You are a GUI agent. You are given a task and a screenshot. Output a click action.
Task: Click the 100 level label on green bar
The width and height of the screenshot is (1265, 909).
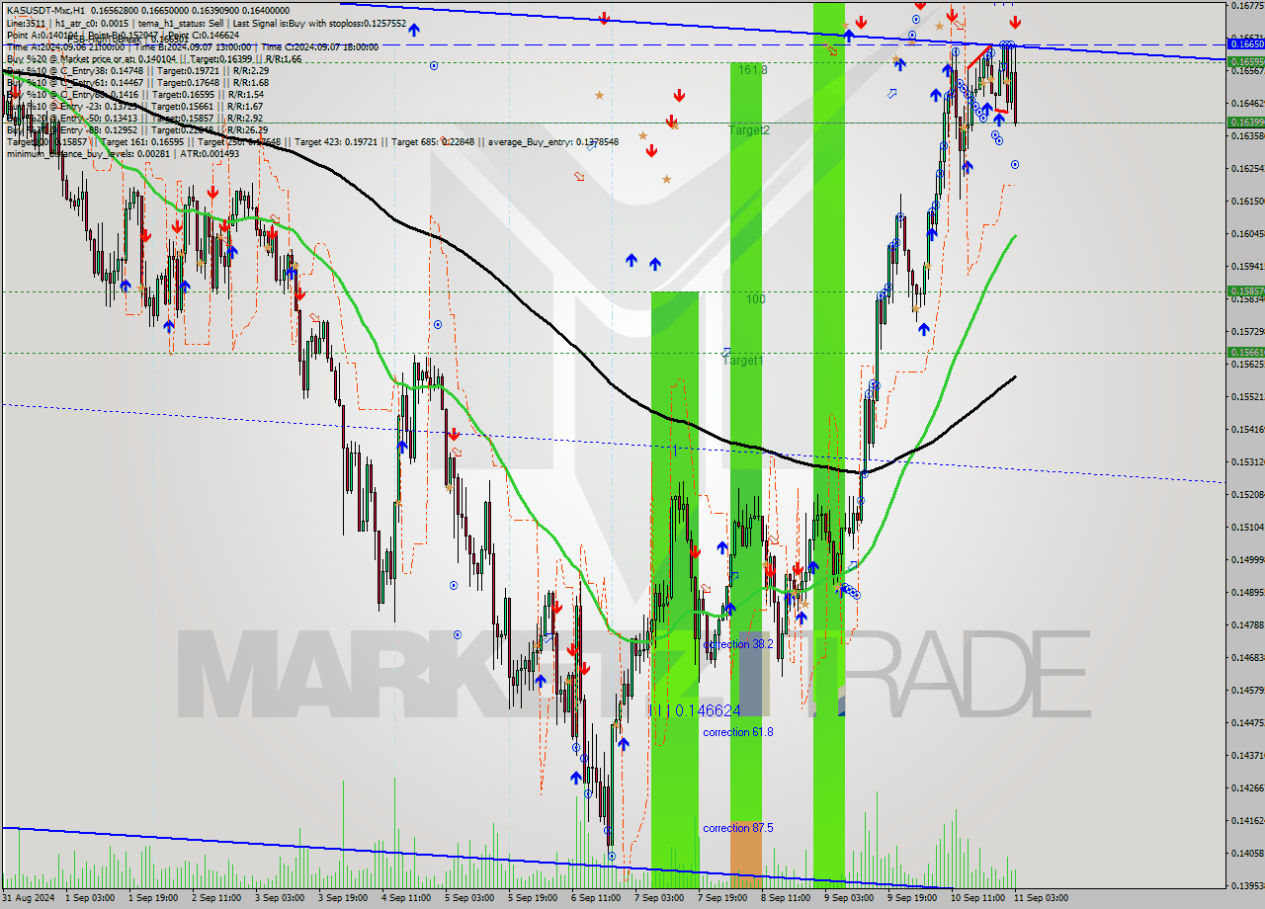(x=755, y=299)
